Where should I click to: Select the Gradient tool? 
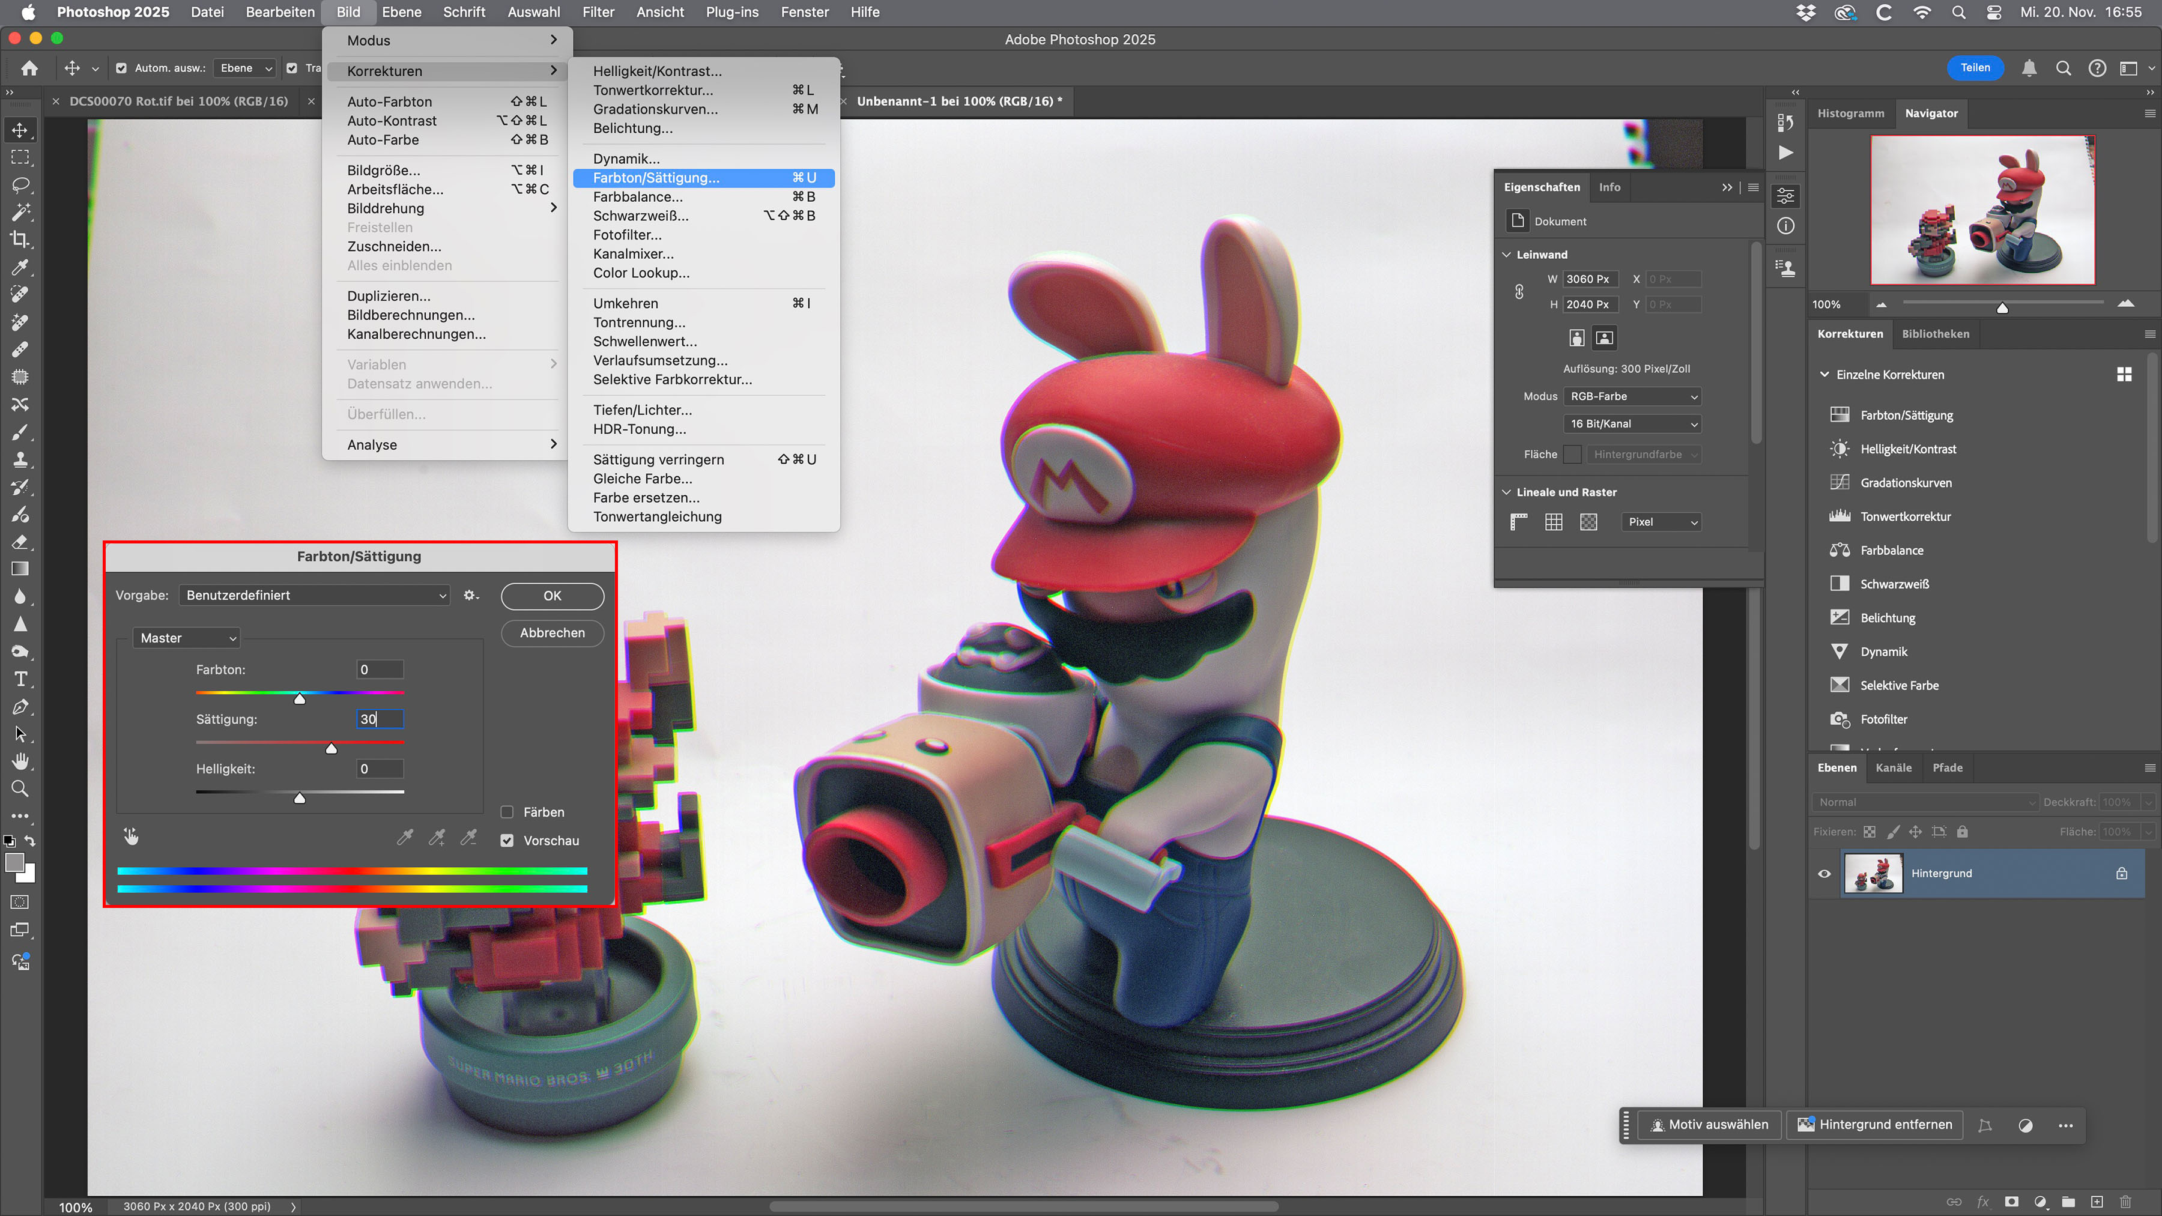pos(20,569)
